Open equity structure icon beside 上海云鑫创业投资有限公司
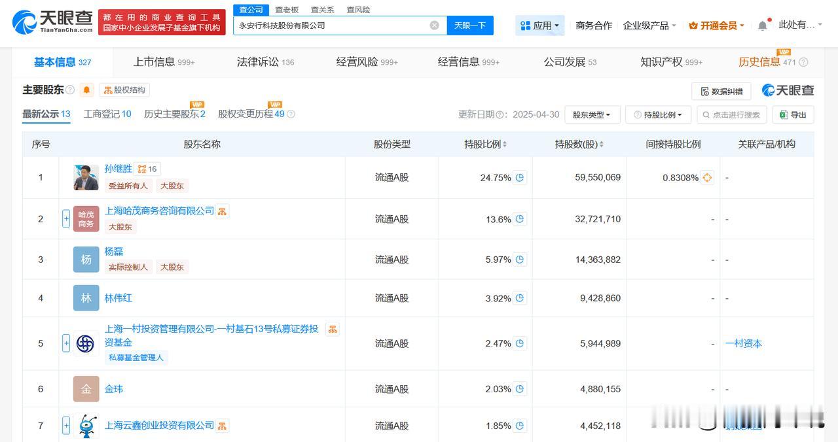 [223, 426]
